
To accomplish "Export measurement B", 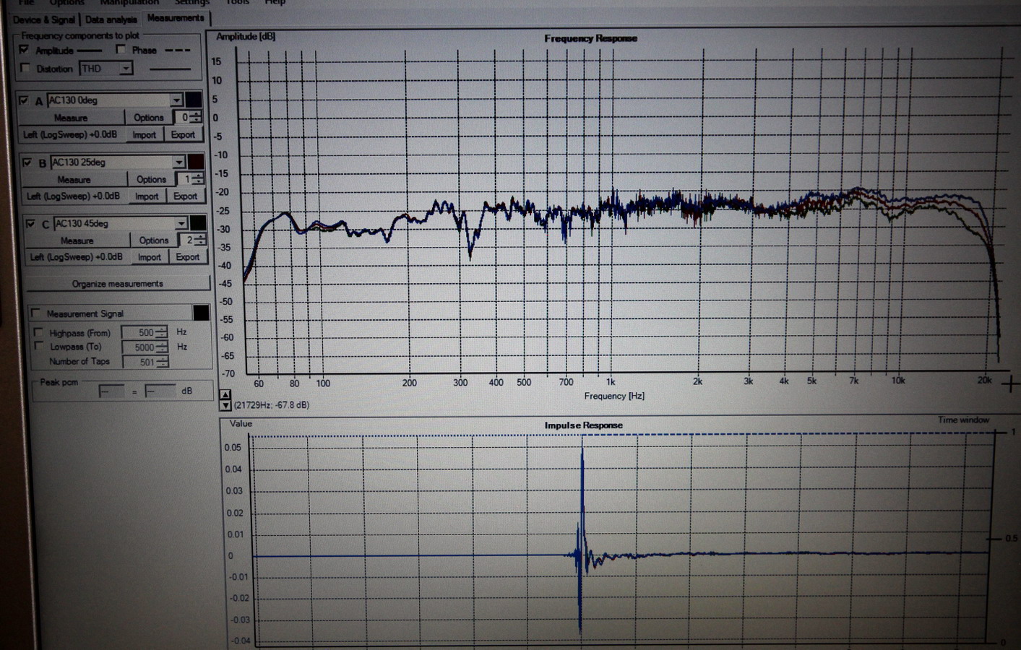I will [x=185, y=196].
